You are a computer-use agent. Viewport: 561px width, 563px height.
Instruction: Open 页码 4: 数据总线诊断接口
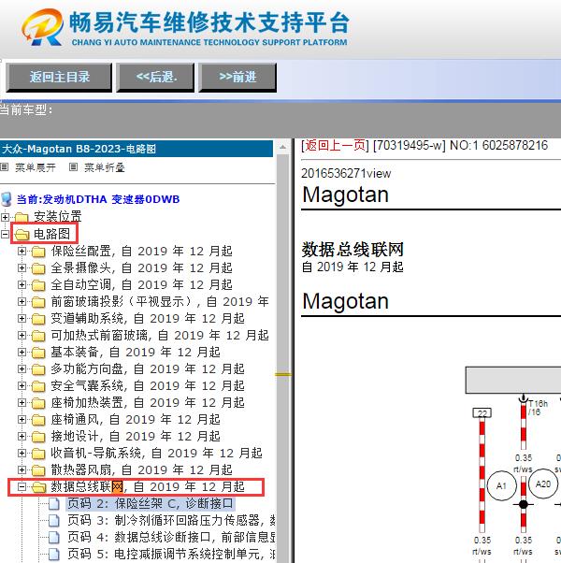[x=171, y=538]
